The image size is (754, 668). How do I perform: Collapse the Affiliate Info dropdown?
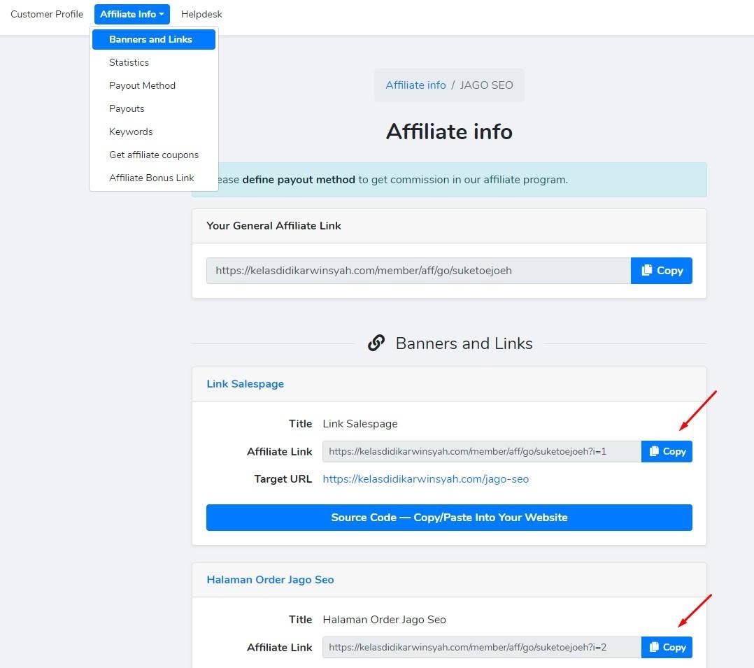[131, 14]
